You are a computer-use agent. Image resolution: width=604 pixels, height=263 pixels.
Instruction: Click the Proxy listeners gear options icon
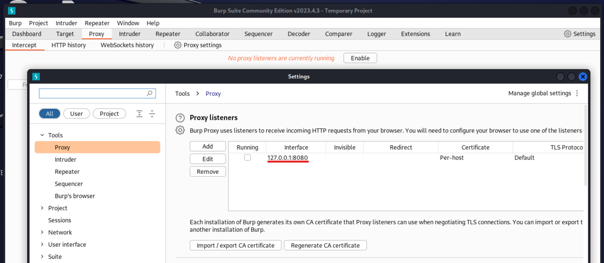pos(180,130)
